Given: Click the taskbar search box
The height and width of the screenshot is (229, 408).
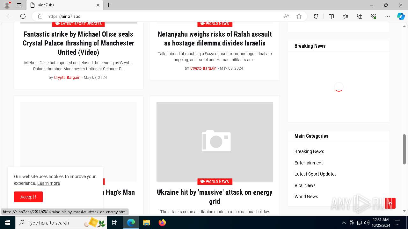Looking at the screenshot, I should coord(61,223).
